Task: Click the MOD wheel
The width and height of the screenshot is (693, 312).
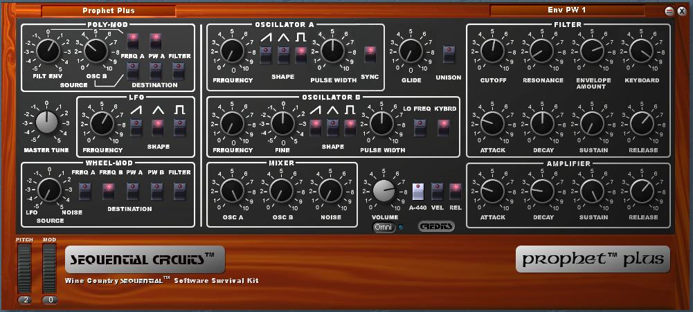Action: tap(50, 268)
